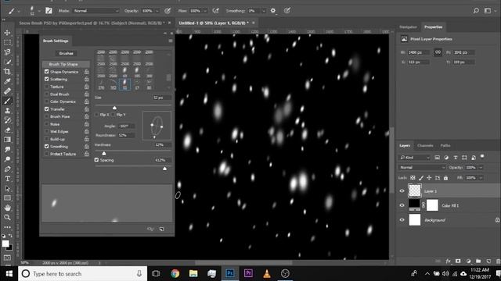The width and height of the screenshot is (501, 281).
Task: Uncheck Transfer checkbox
Action: pyautogui.click(x=47, y=109)
